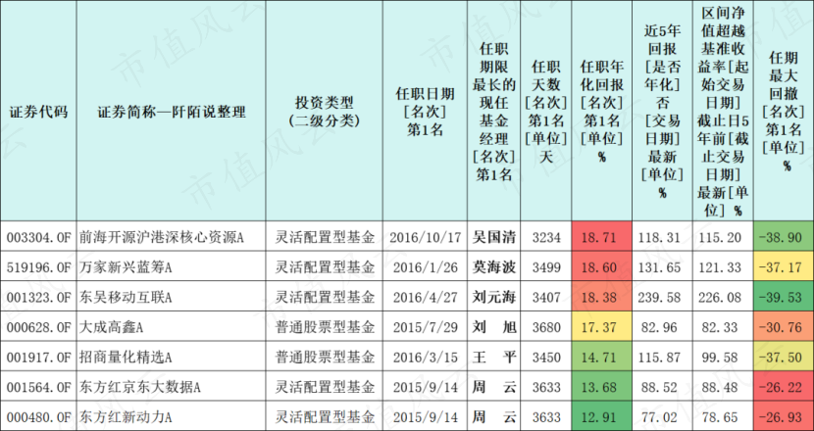This screenshot has width=814, height=431.
Task: Click max drawdown cell -38.90
Action: pos(784,237)
